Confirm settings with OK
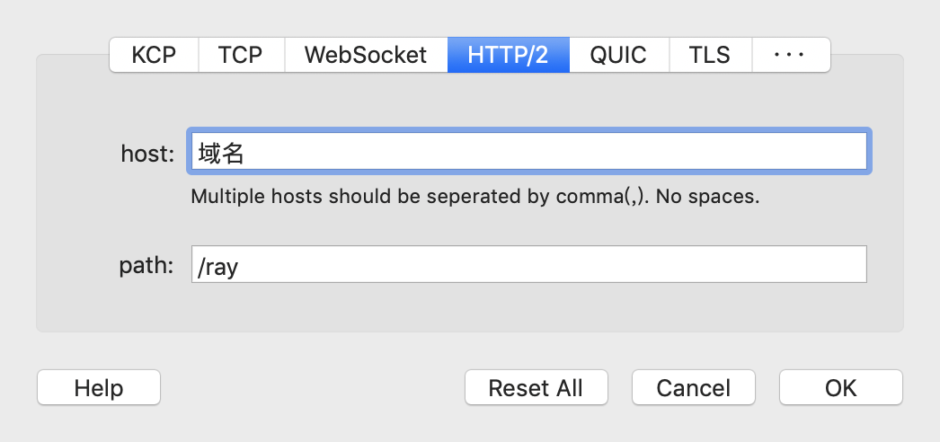Image resolution: width=940 pixels, height=442 pixels. tap(840, 387)
